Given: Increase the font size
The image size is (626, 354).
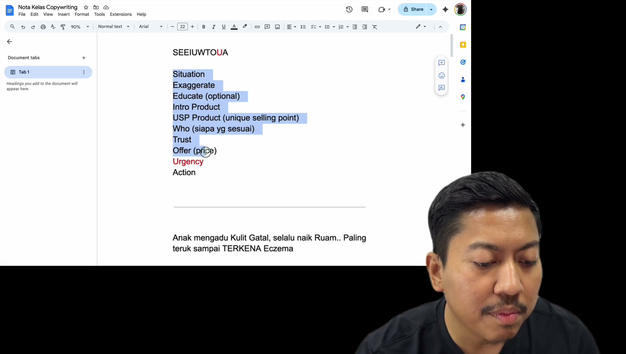Looking at the screenshot, I should [x=193, y=27].
